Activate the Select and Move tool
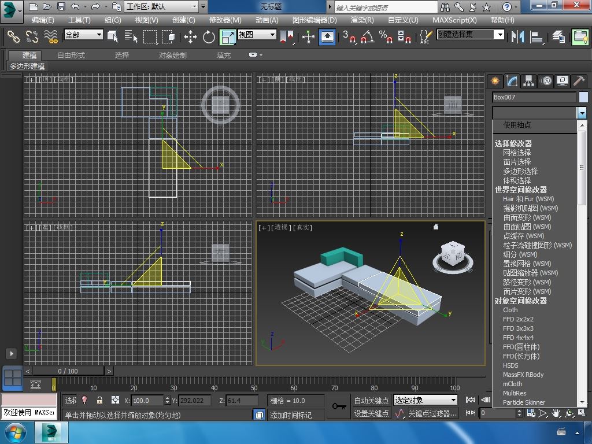 click(190, 36)
